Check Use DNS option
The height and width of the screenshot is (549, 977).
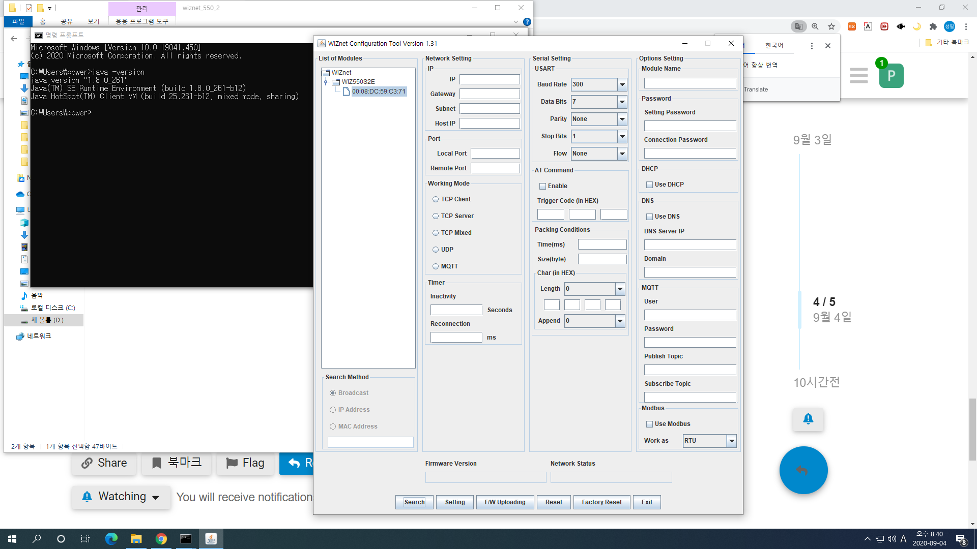coord(649,217)
